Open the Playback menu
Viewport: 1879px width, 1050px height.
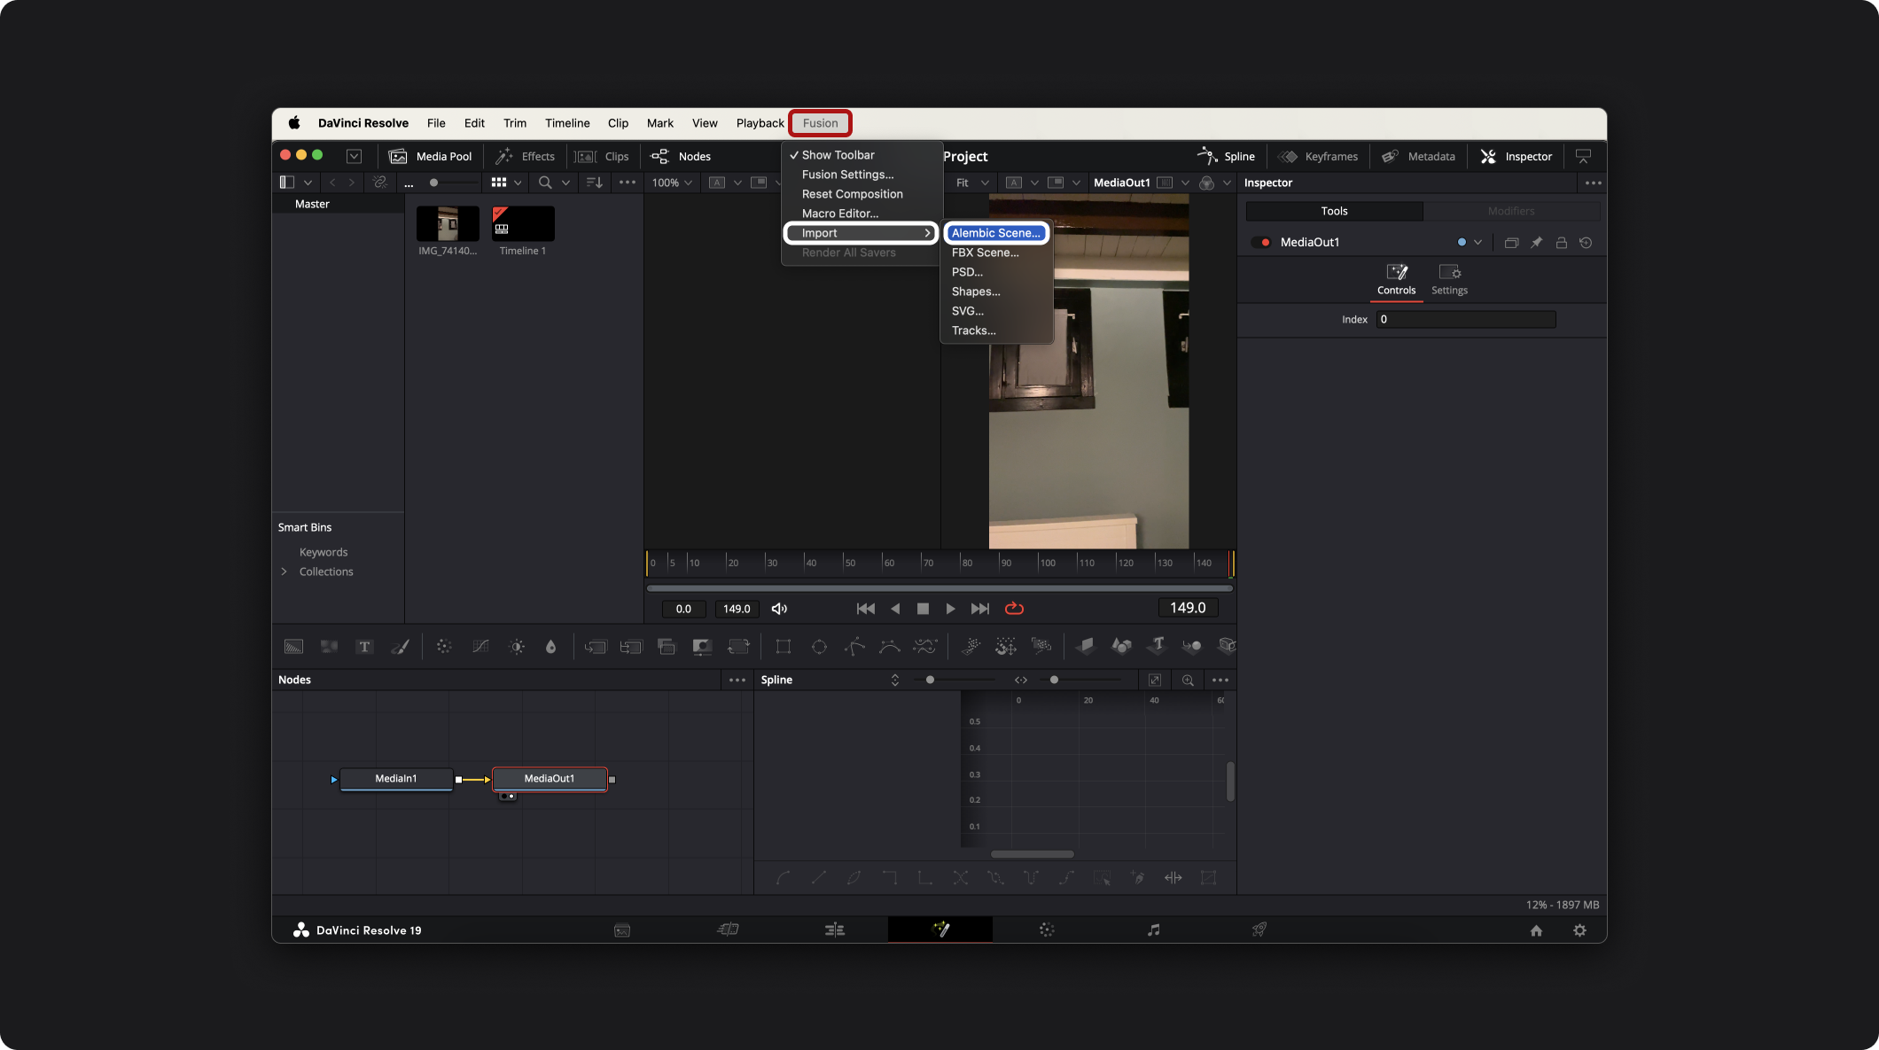pos(760,123)
